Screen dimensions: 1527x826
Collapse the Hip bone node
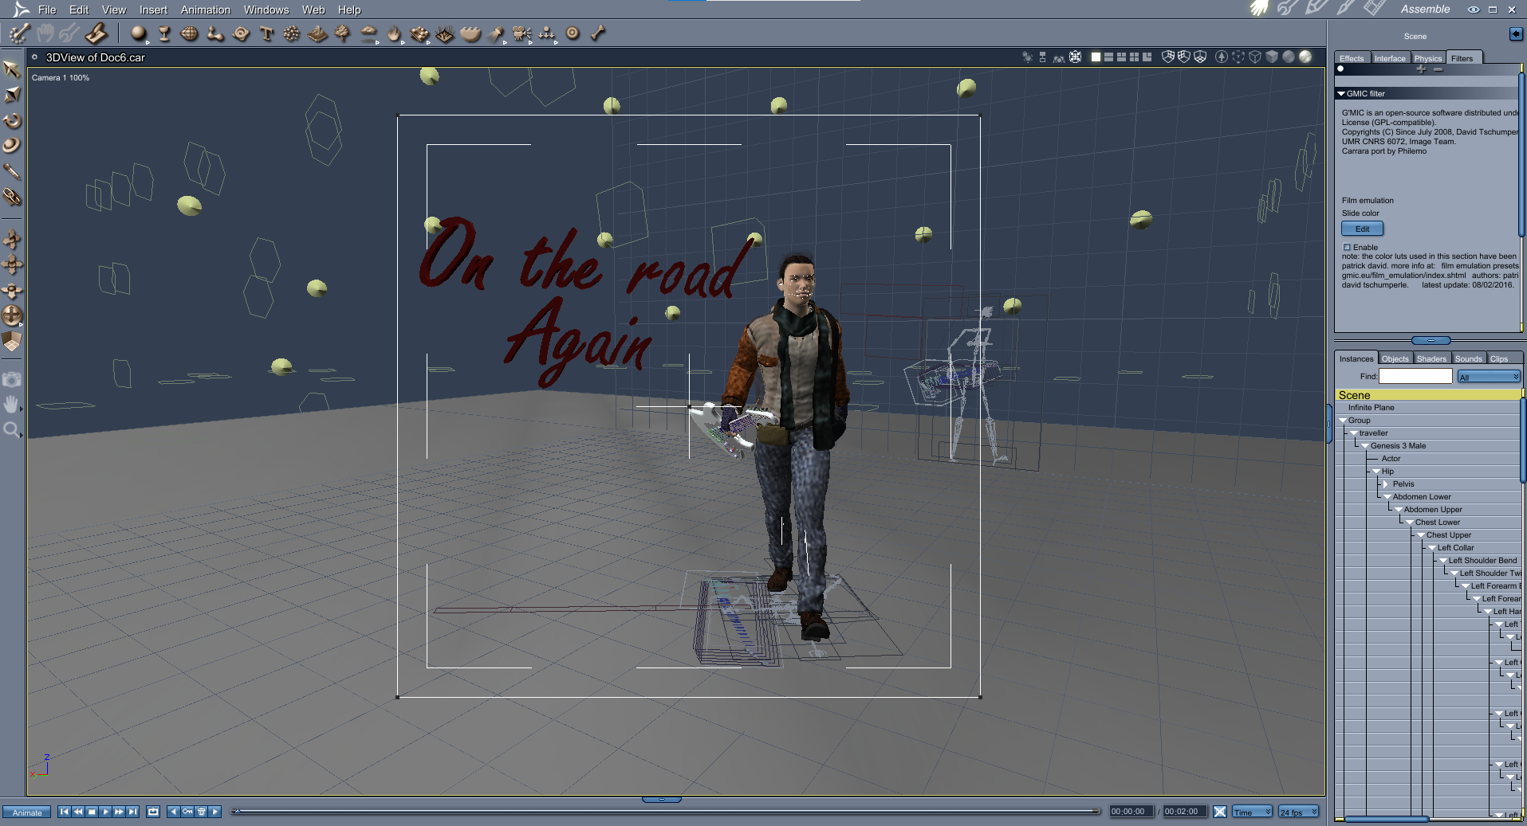[1376, 472]
